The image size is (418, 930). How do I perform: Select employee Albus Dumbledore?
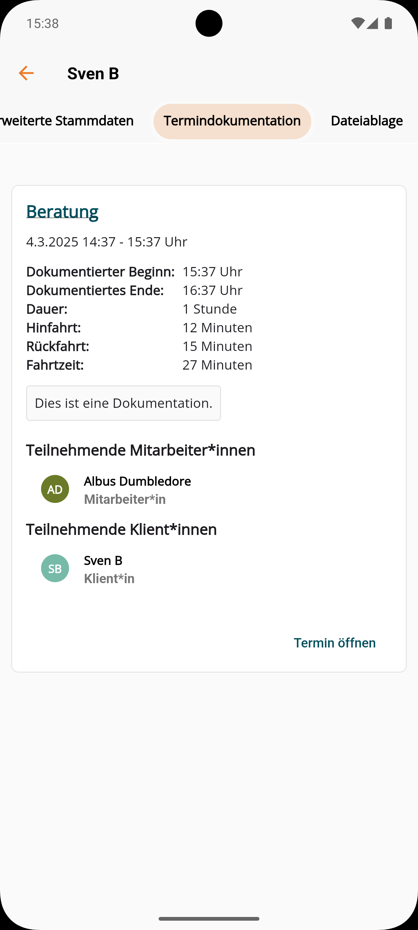(137, 481)
